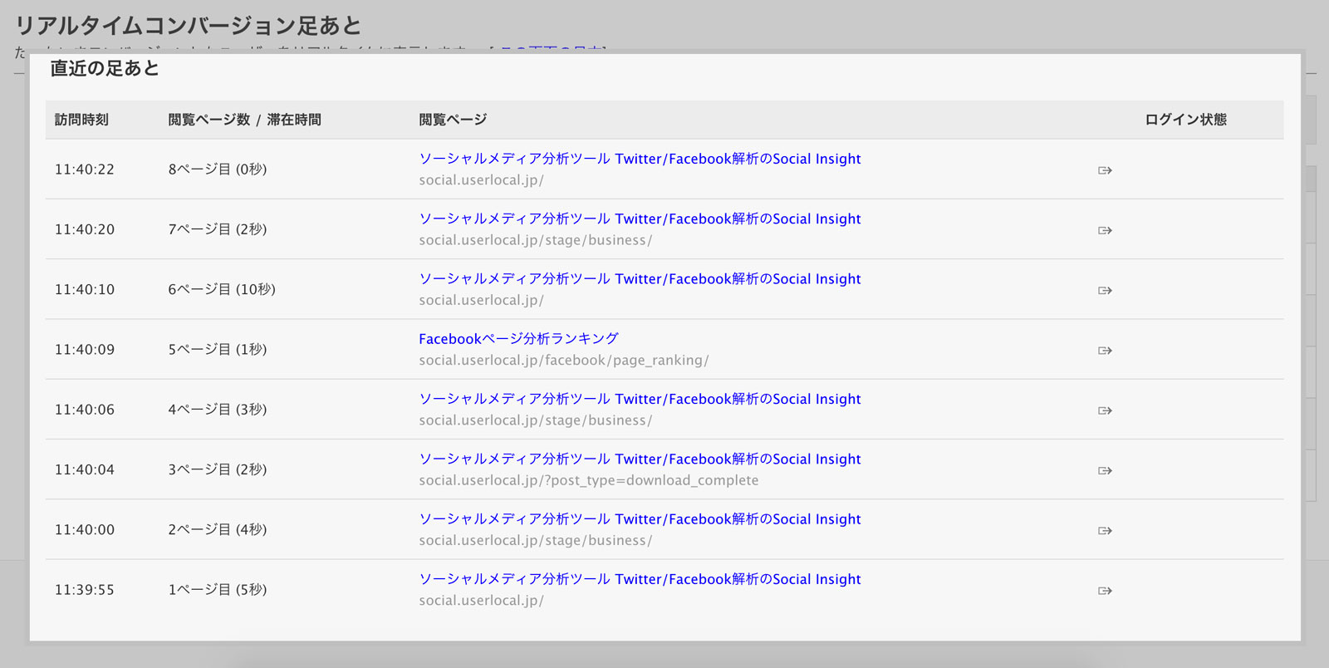Screen dimensions: 1329x668
Task: Click the 8ページ目 (0秒) cell
Action: [218, 169]
